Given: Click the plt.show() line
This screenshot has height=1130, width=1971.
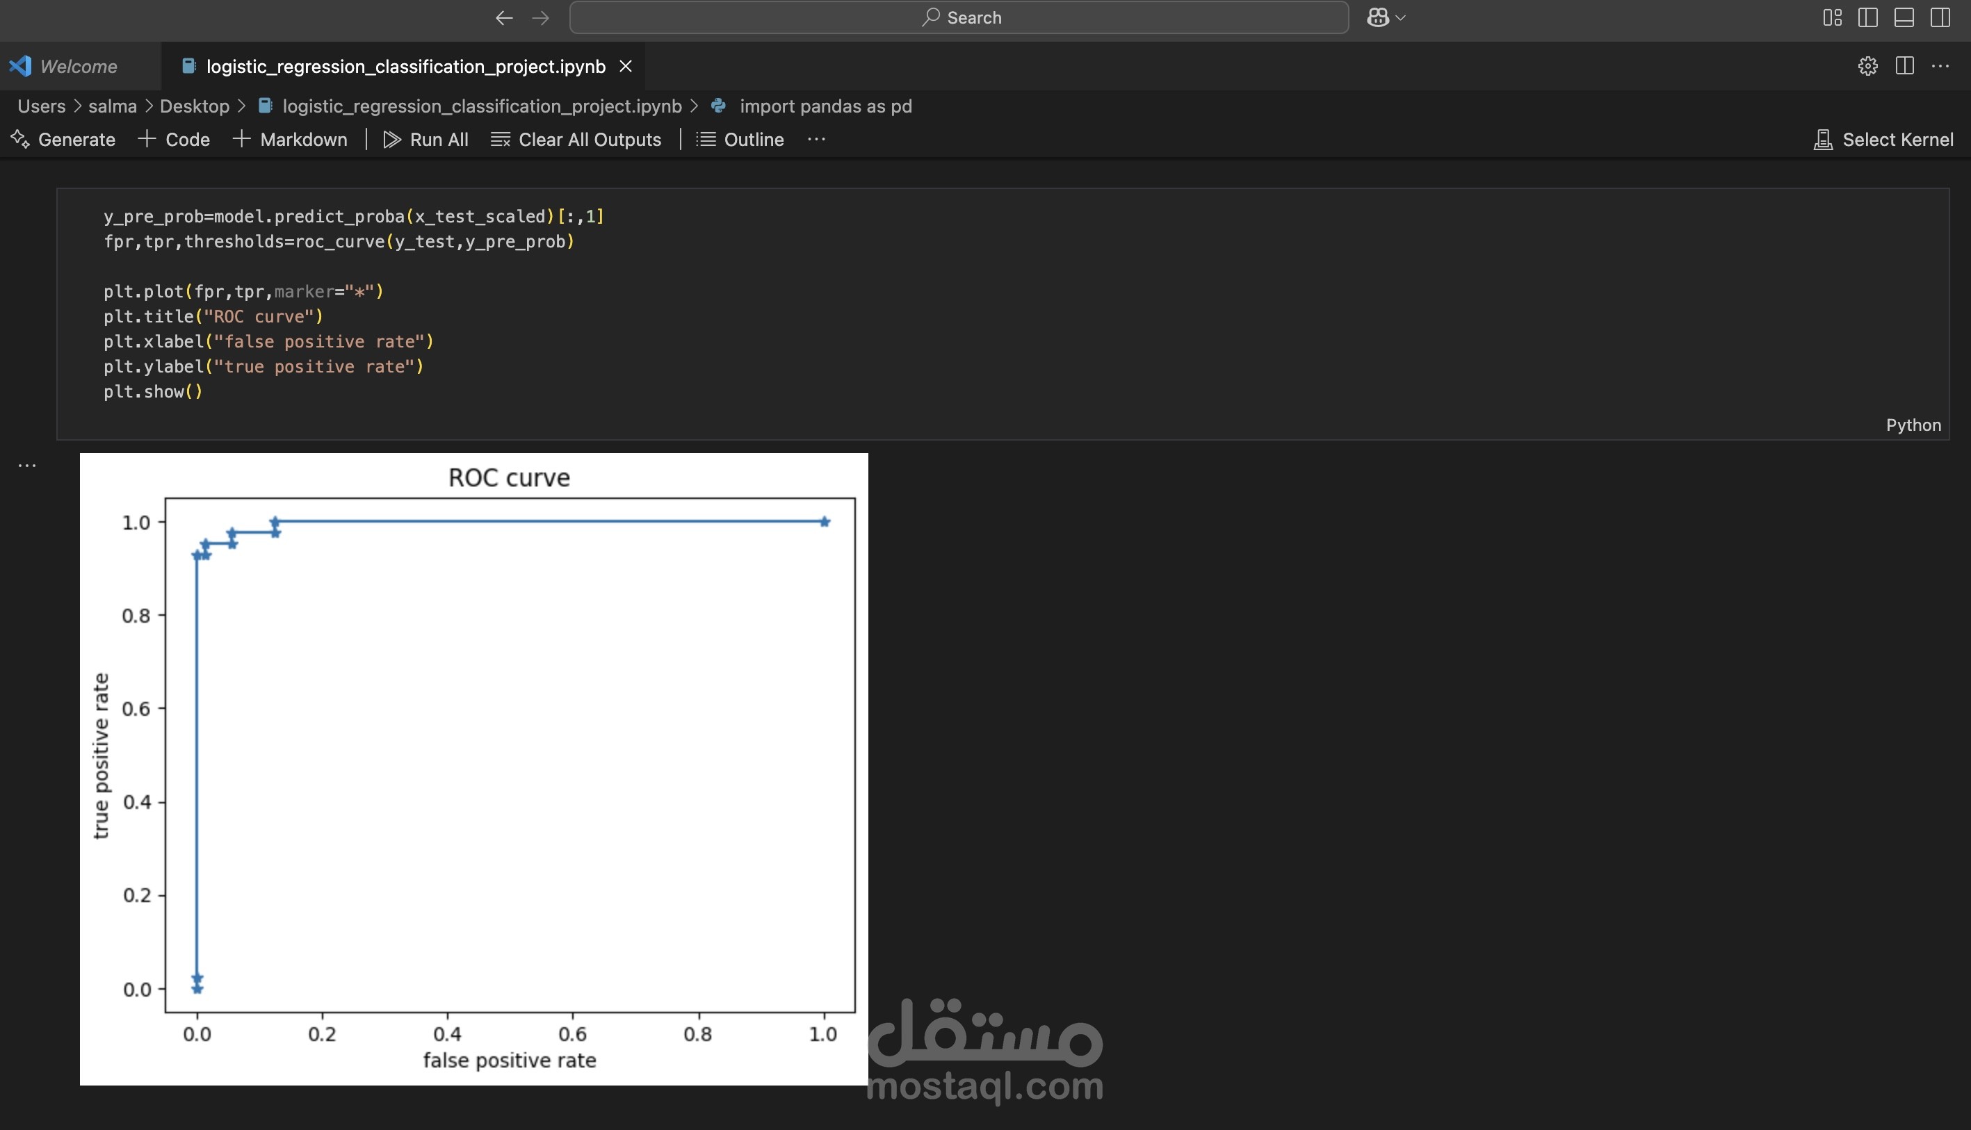Looking at the screenshot, I should 153,392.
